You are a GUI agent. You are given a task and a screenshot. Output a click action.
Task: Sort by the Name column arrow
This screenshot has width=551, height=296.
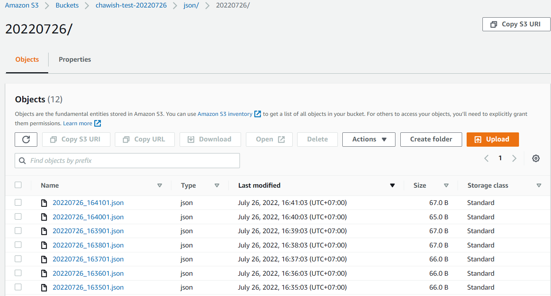(x=160, y=185)
